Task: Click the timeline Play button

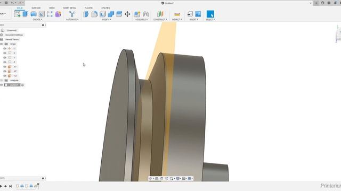Action: [x=1, y=186]
